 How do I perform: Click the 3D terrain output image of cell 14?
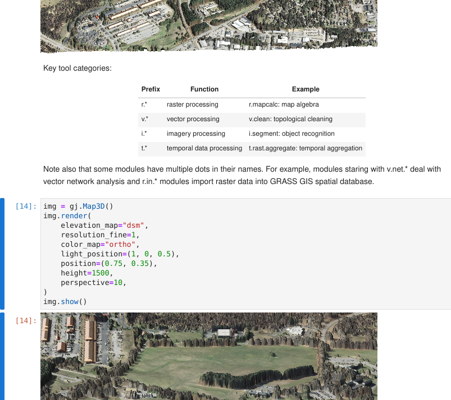click(209, 356)
